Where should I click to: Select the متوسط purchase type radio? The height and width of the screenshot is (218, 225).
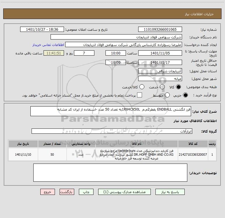click(167, 95)
